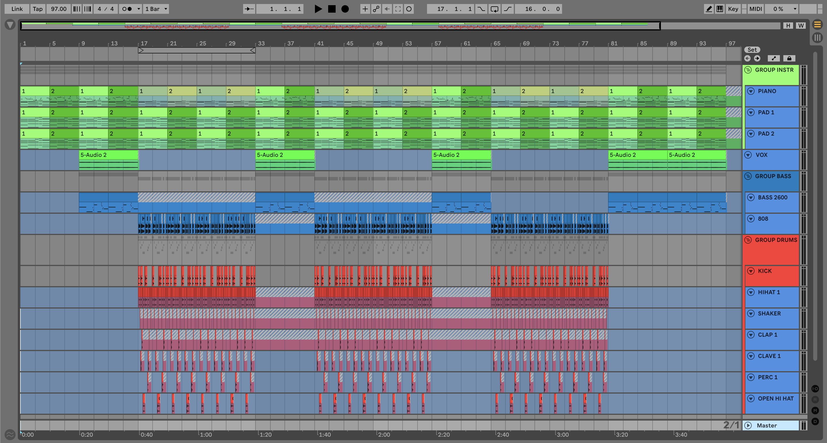The height and width of the screenshot is (443, 827).
Task: Unfold the 808 track
Action: coord(751,219)
